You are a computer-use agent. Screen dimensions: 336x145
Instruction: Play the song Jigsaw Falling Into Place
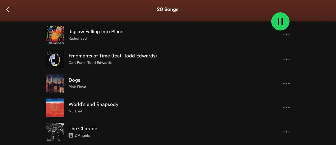(96, 32)
